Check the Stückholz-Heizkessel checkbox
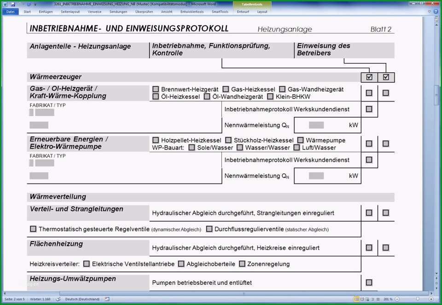Screen dimensions: 442x305 click(228, 140)
